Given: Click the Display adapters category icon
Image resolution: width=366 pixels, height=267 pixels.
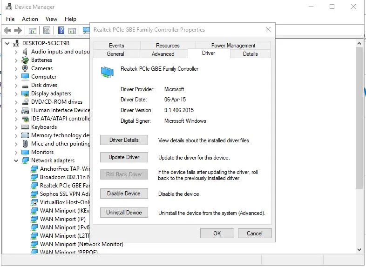Looking at the screenshot, I should coord(25,93).
